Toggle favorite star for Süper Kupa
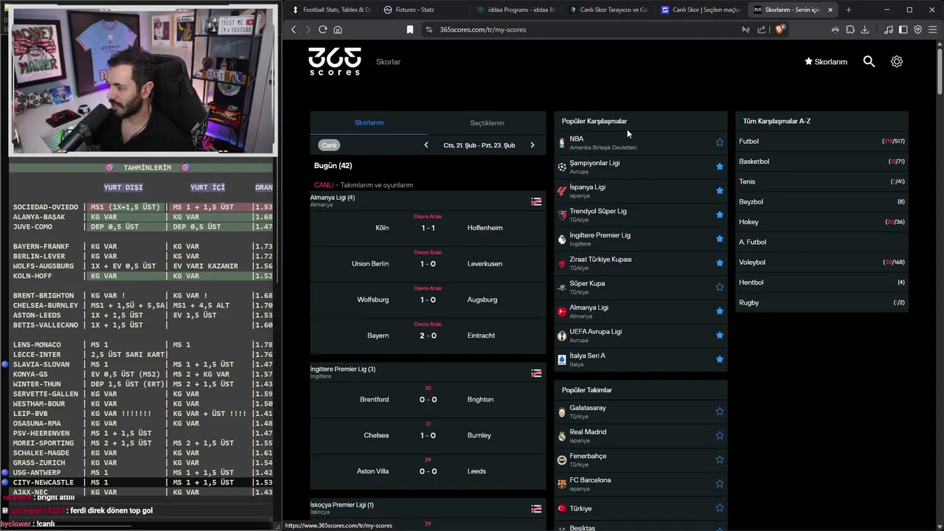 pyautogui.click(x=720, y=287)
